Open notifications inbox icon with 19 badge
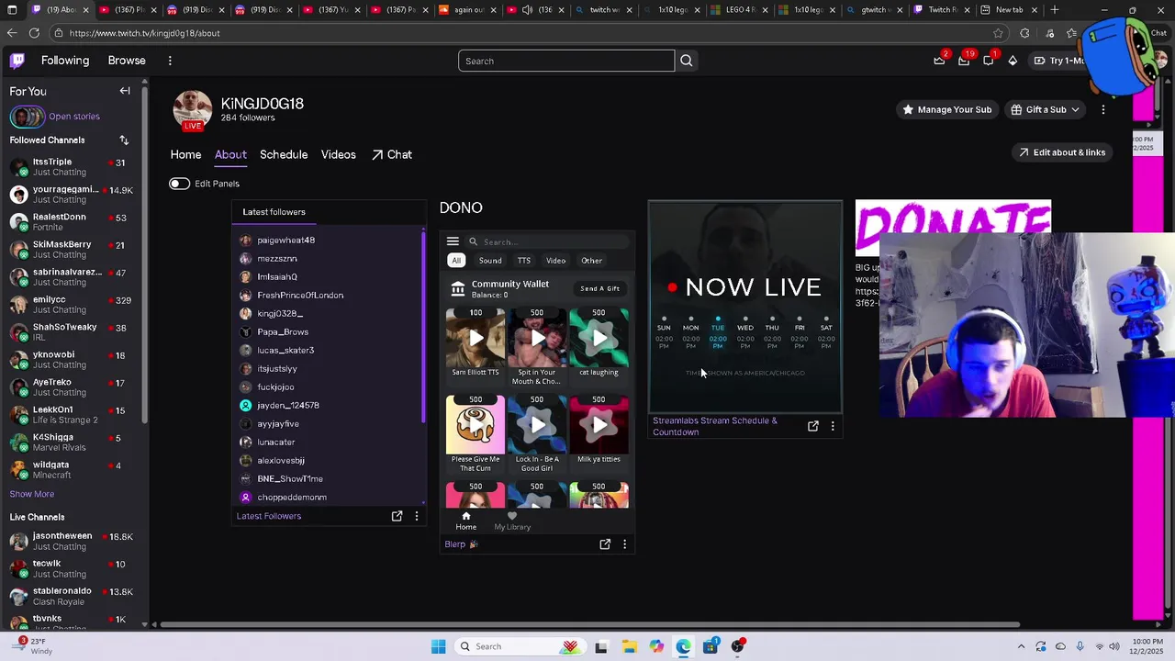The image size is (1175, 661). pos(964,61)
